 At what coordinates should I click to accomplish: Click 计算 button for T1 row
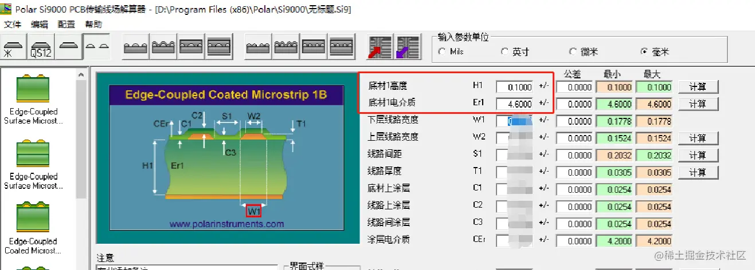pyautogui.click(x=698, y=172)
